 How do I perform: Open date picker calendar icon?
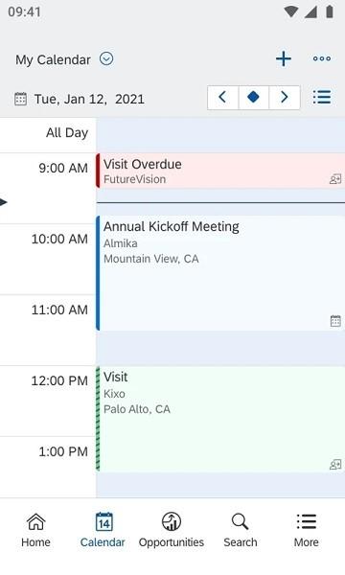click(20, 99)
